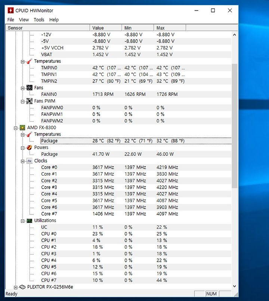Select the -12V voltage row
Image resolution: width=269 pixels, height=301 pixels.
(136, 34)
